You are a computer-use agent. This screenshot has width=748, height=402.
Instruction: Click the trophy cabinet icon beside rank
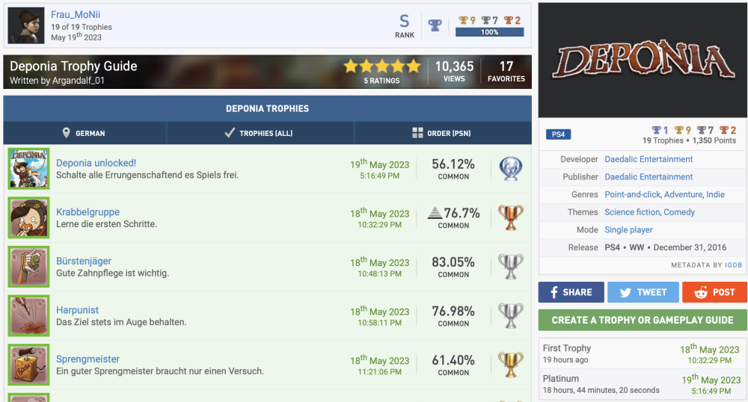click(x=435, y=25)
